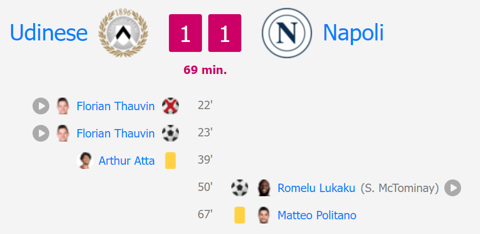Image resolution: width=480 pixels, height=234 pixels.
Task: Open Florian Thauvin link at 23'
Action: (x=115, y=134)
